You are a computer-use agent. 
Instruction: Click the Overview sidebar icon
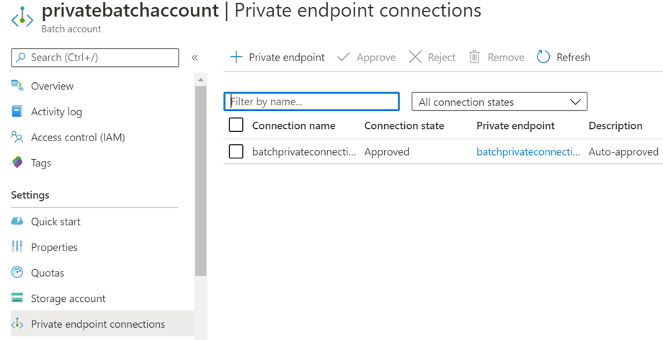(x=17, y=86)
